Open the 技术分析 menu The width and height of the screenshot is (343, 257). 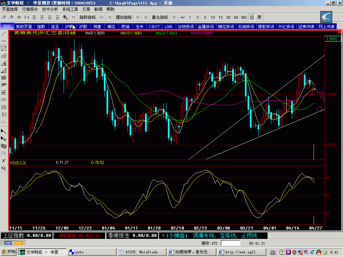(50, 9)
